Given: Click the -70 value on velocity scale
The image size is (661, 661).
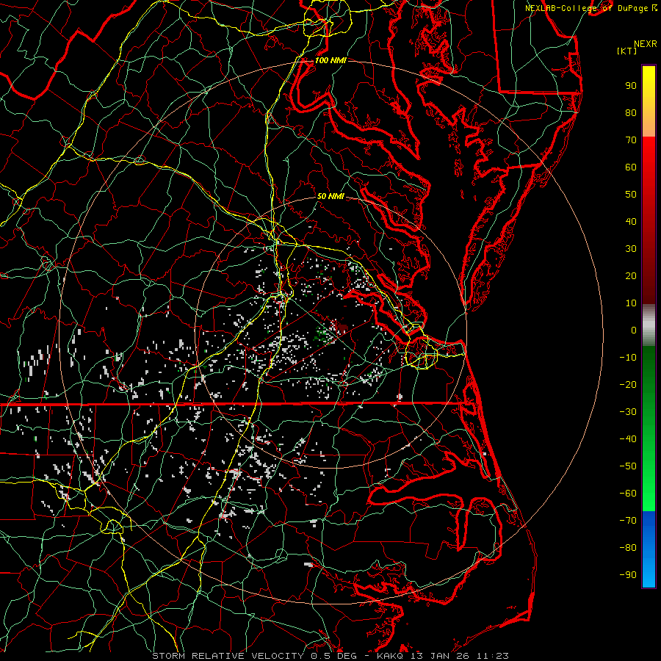Looking at the screenshot, I should coord(628,521).
